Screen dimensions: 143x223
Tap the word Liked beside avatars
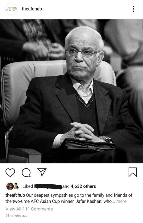(28, 186)
